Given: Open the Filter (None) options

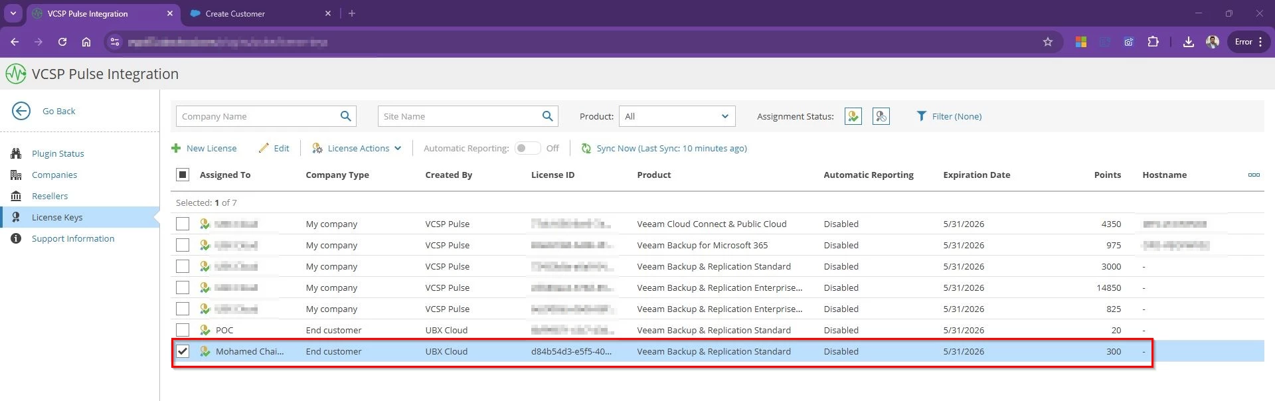Looking at the screenshot, I should coord(949,116).
